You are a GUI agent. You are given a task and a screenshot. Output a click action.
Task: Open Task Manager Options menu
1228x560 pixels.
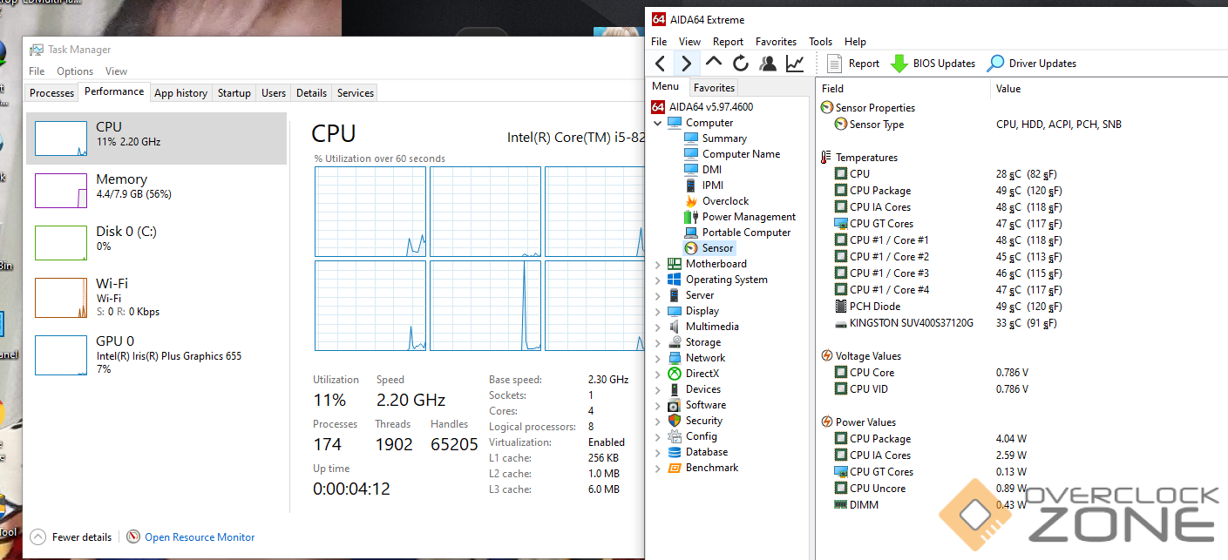click(x=75, y=71)
